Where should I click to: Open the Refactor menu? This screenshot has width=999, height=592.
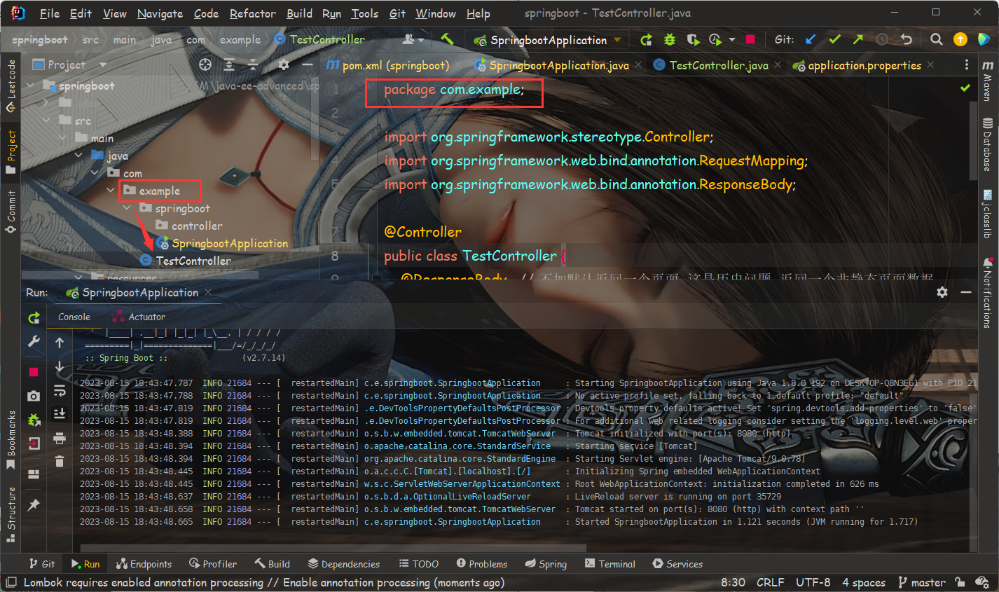coord(252,13)
